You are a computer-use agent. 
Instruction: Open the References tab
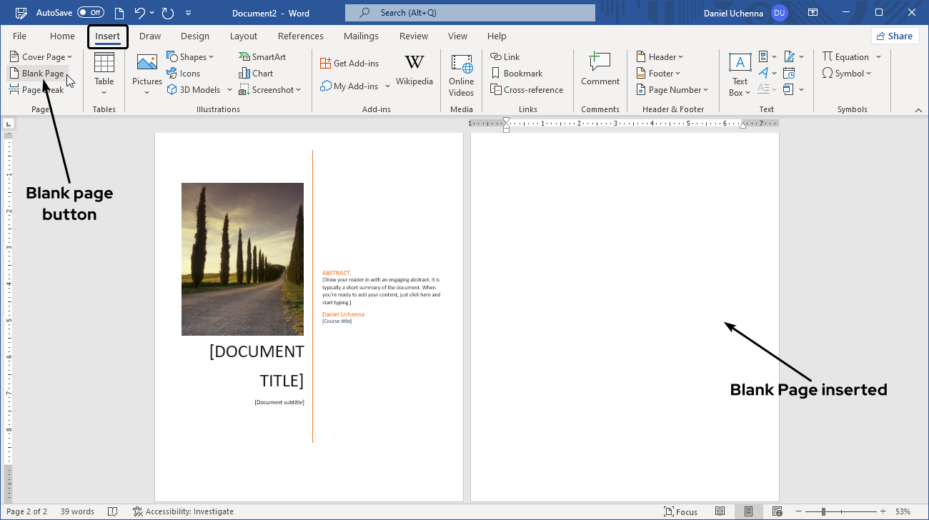coord(300,36)
